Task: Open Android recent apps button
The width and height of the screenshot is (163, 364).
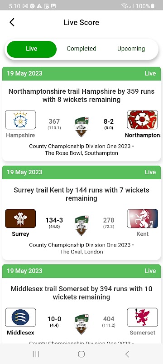Action: point(36,354)
